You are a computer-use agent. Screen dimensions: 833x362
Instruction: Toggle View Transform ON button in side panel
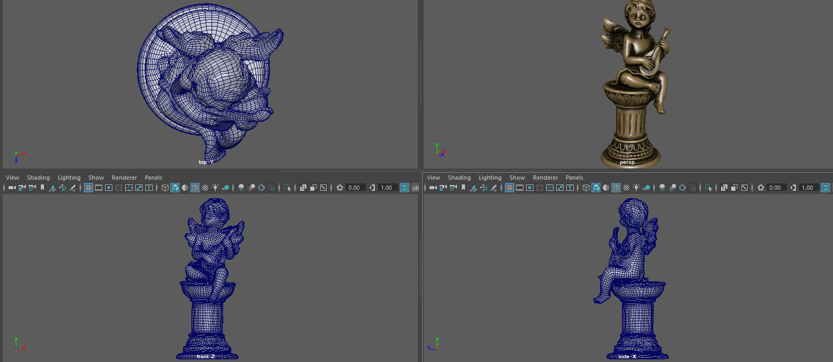tap(826, 188)
